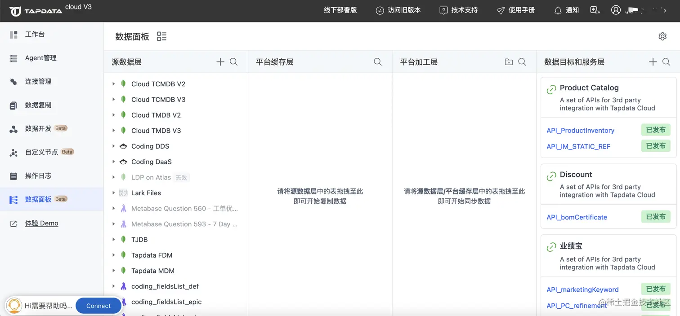Expand the Tapdata FDM node
680x316 pixels.
pyautogui.click(x=113, y=255)
